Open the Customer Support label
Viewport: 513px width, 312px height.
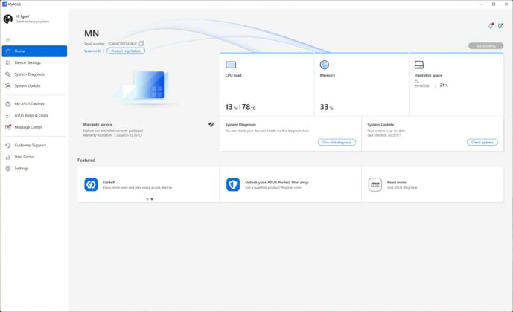pos(30,146)
